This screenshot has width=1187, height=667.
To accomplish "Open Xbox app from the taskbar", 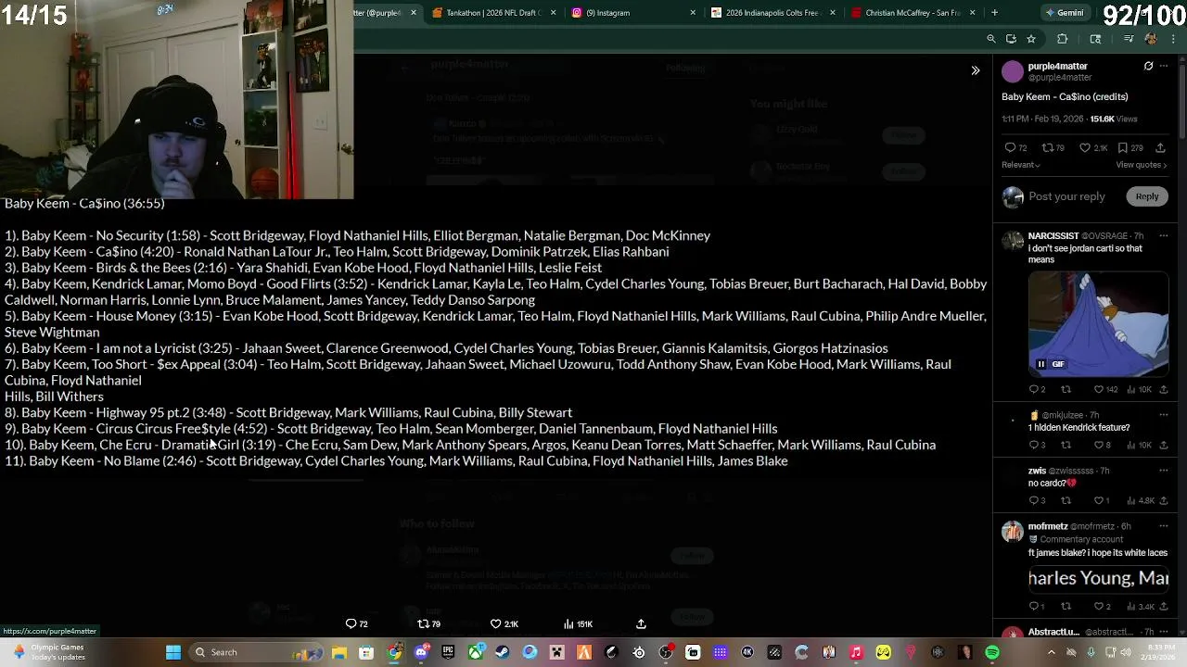I will click(475, 652).
